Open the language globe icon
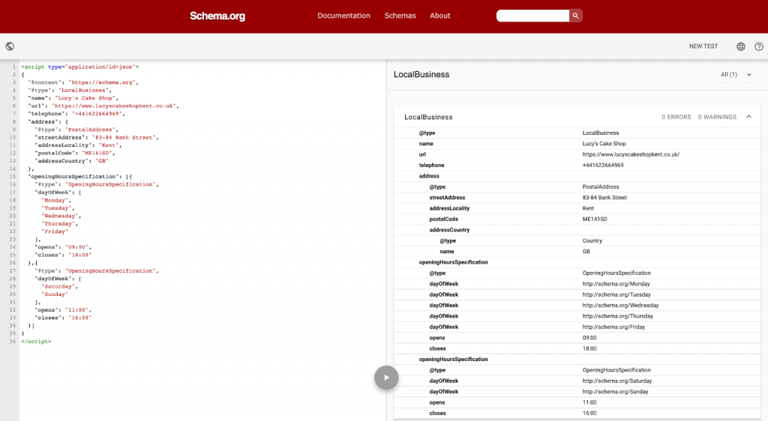This screenshot has width=768, height=421. point(741,46)
